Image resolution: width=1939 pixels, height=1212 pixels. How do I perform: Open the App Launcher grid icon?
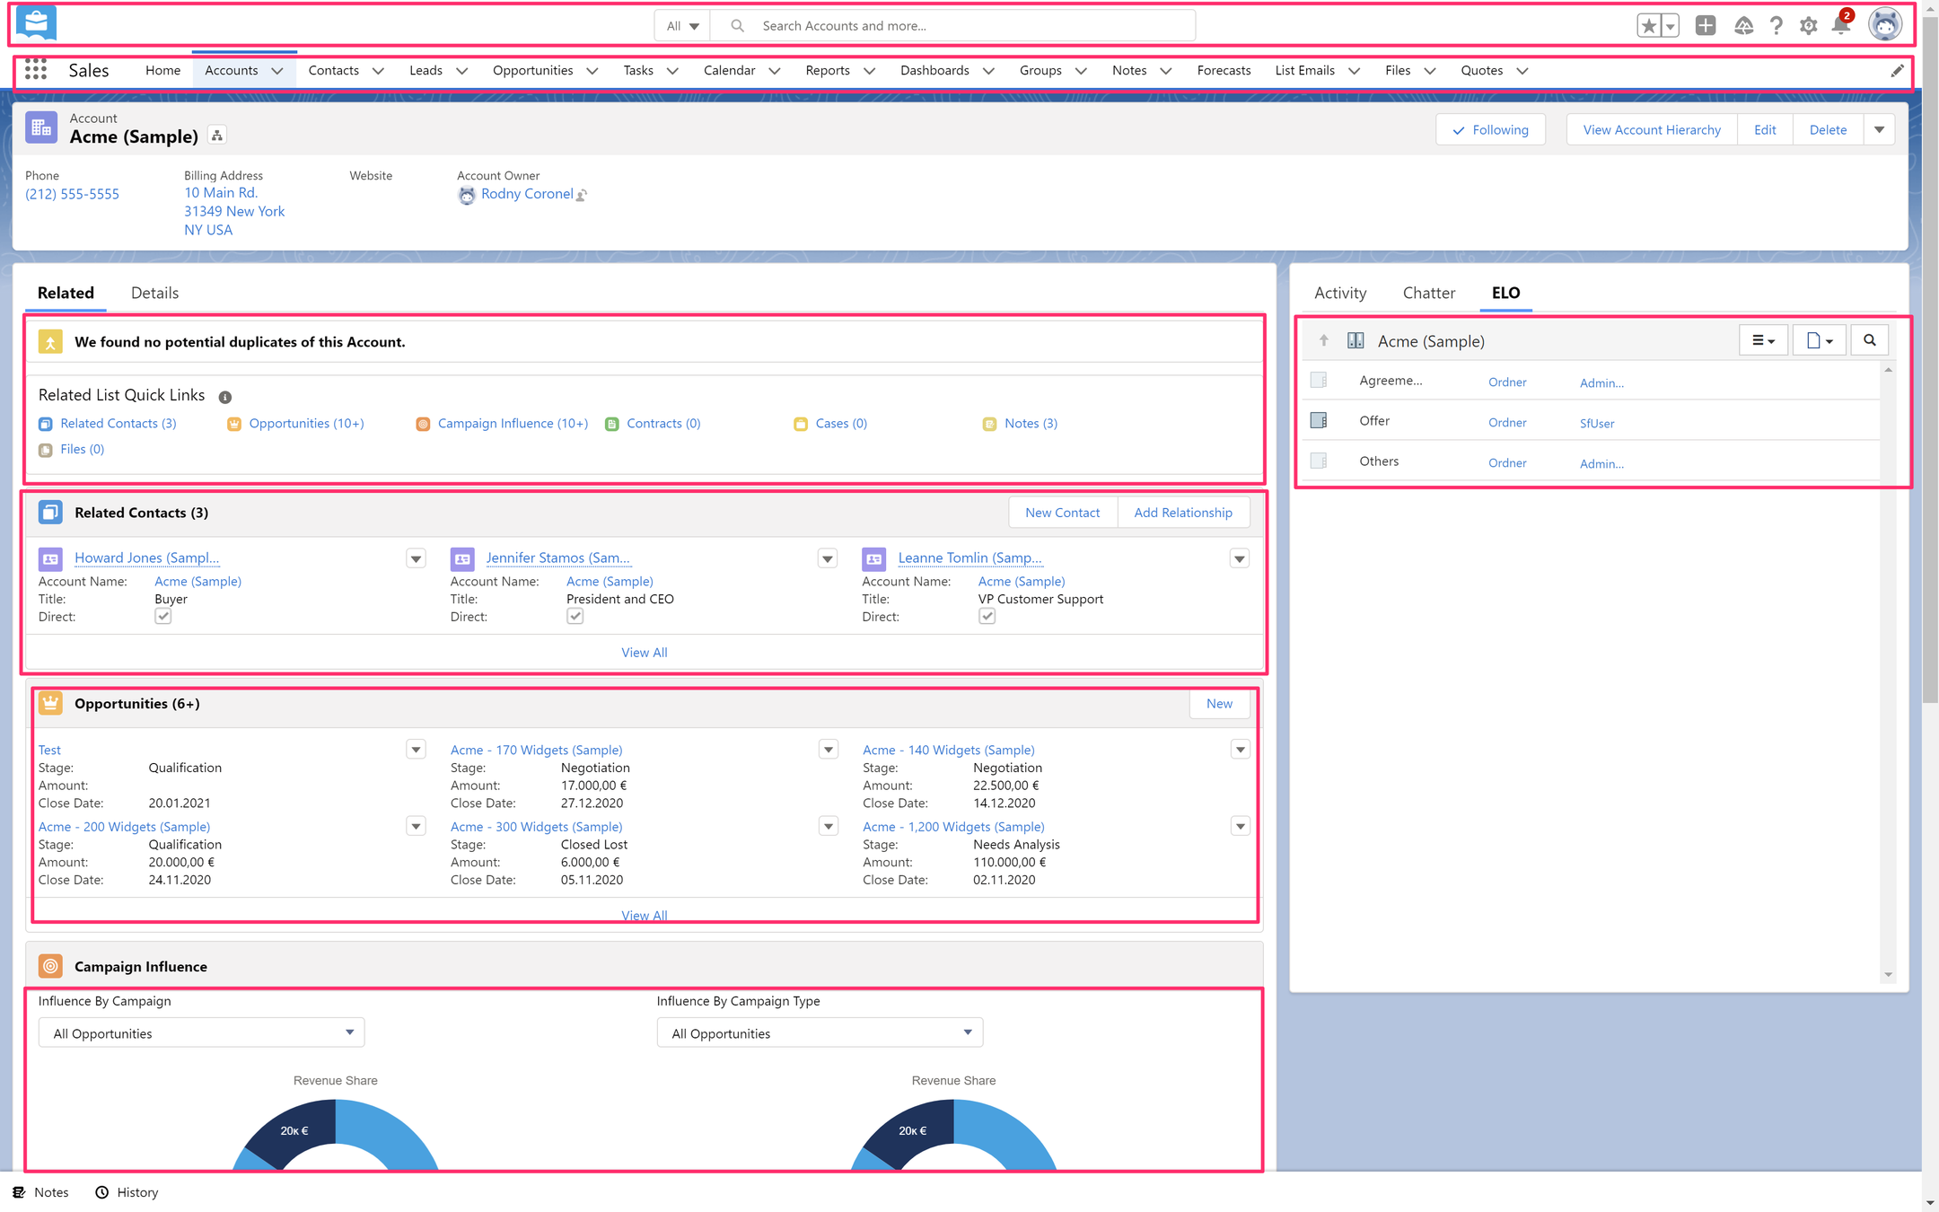[x=36, y=70]
